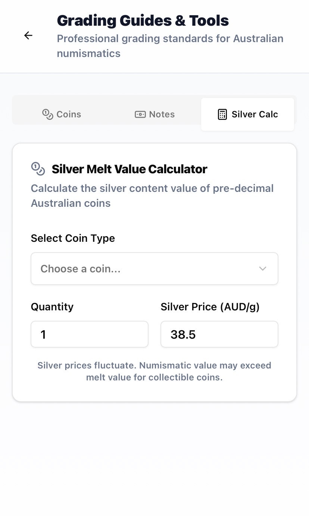Image resolution: width=309 pixels, height=516 pixels.
Task: Open the Choose a coin dropdown
Action: coord(154,269)
